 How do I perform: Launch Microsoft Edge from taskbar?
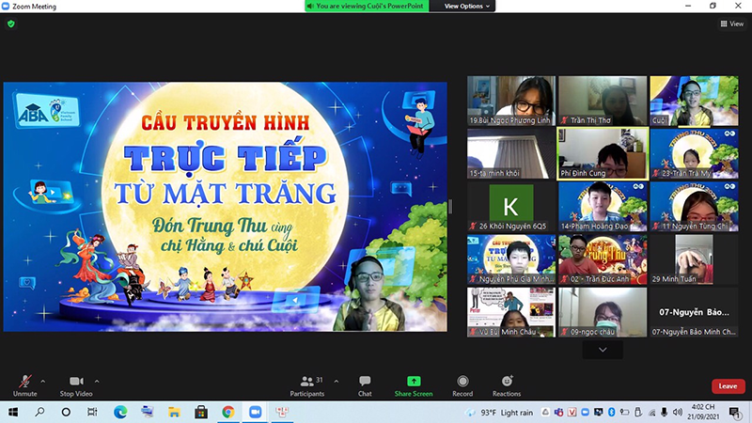[120, 412]
